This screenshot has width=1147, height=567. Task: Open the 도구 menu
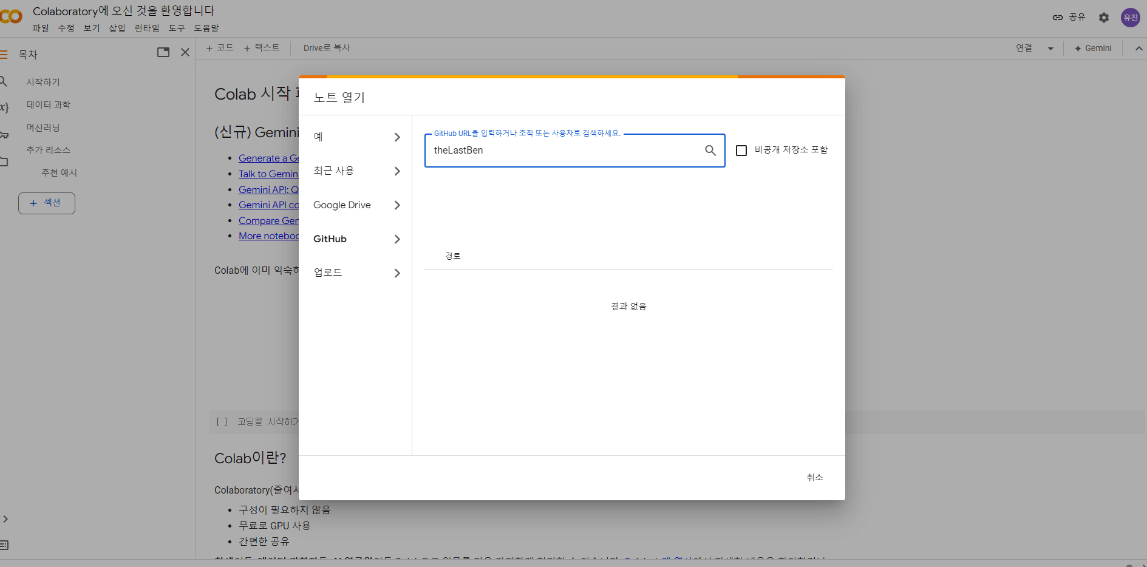[x=177, y=29]
